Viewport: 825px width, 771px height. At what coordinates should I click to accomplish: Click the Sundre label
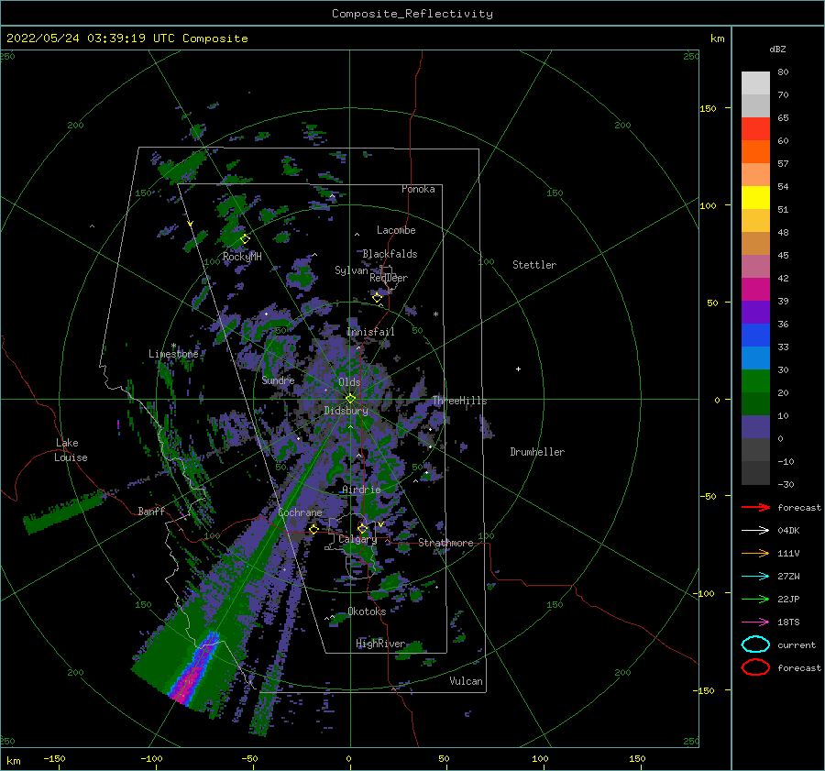[x=278, y=380]
